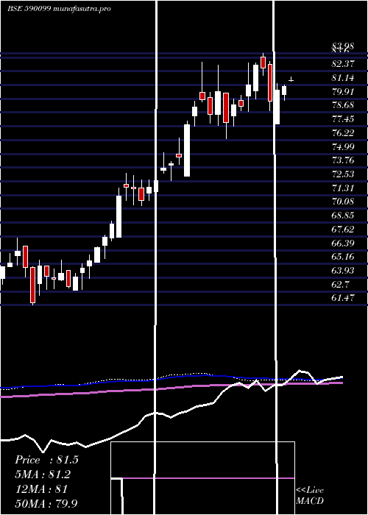Click the 63.93 price axis label
The image size is (368, 515).
pyautogui.click(x=343, y=271)
